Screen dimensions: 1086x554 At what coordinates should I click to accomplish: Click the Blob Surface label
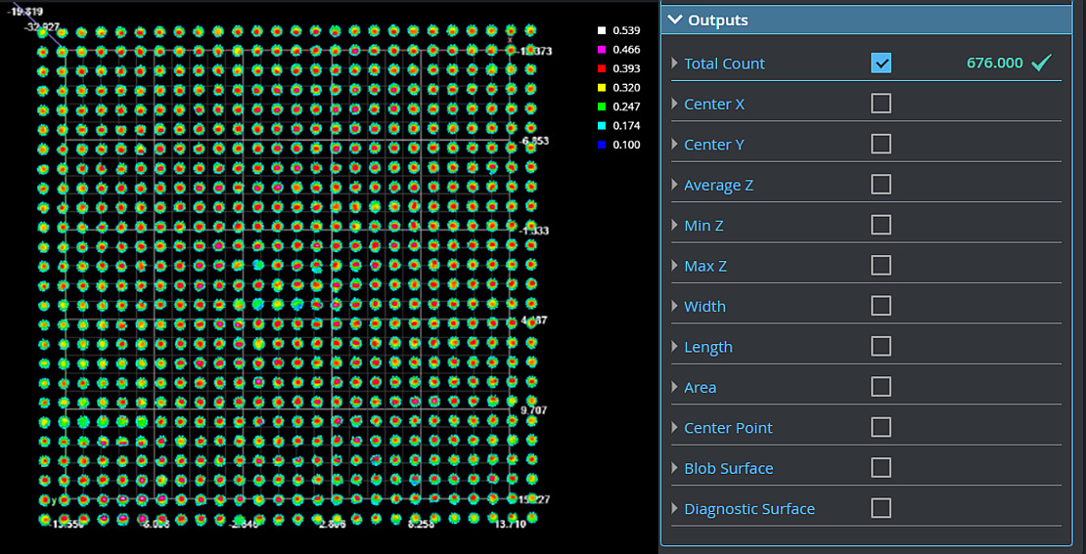pyautogui.click(x=728, y=469)
